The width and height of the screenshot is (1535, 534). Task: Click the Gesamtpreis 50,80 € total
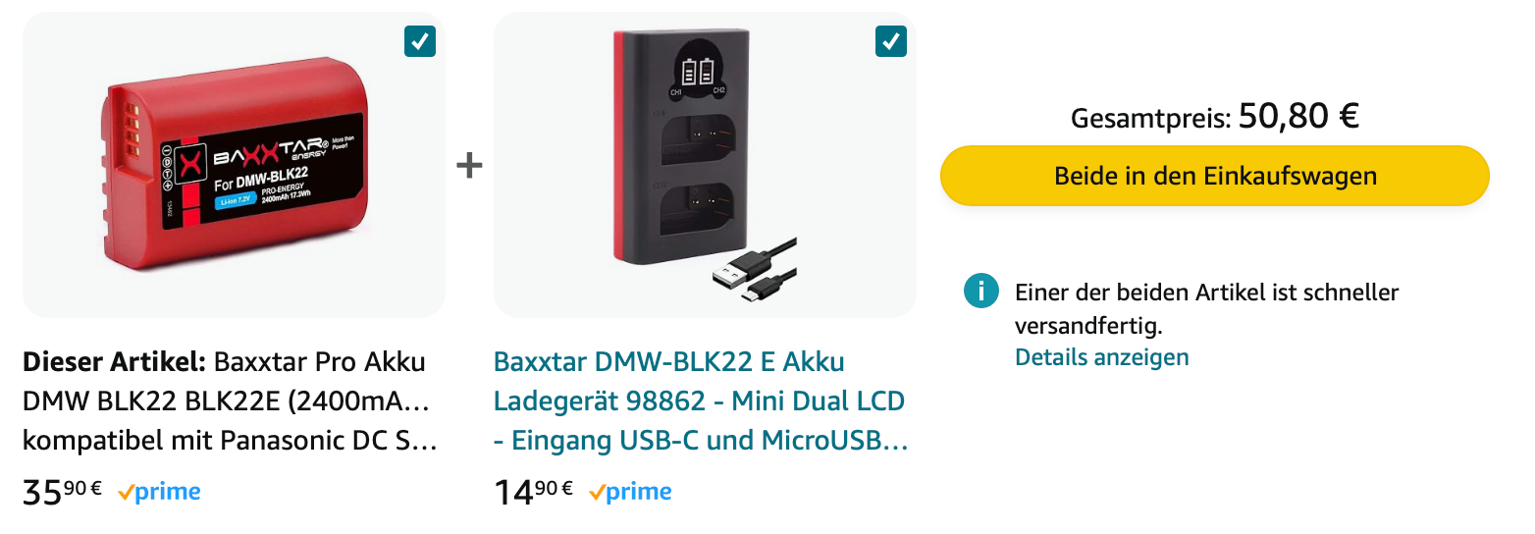click(1215, 118)
